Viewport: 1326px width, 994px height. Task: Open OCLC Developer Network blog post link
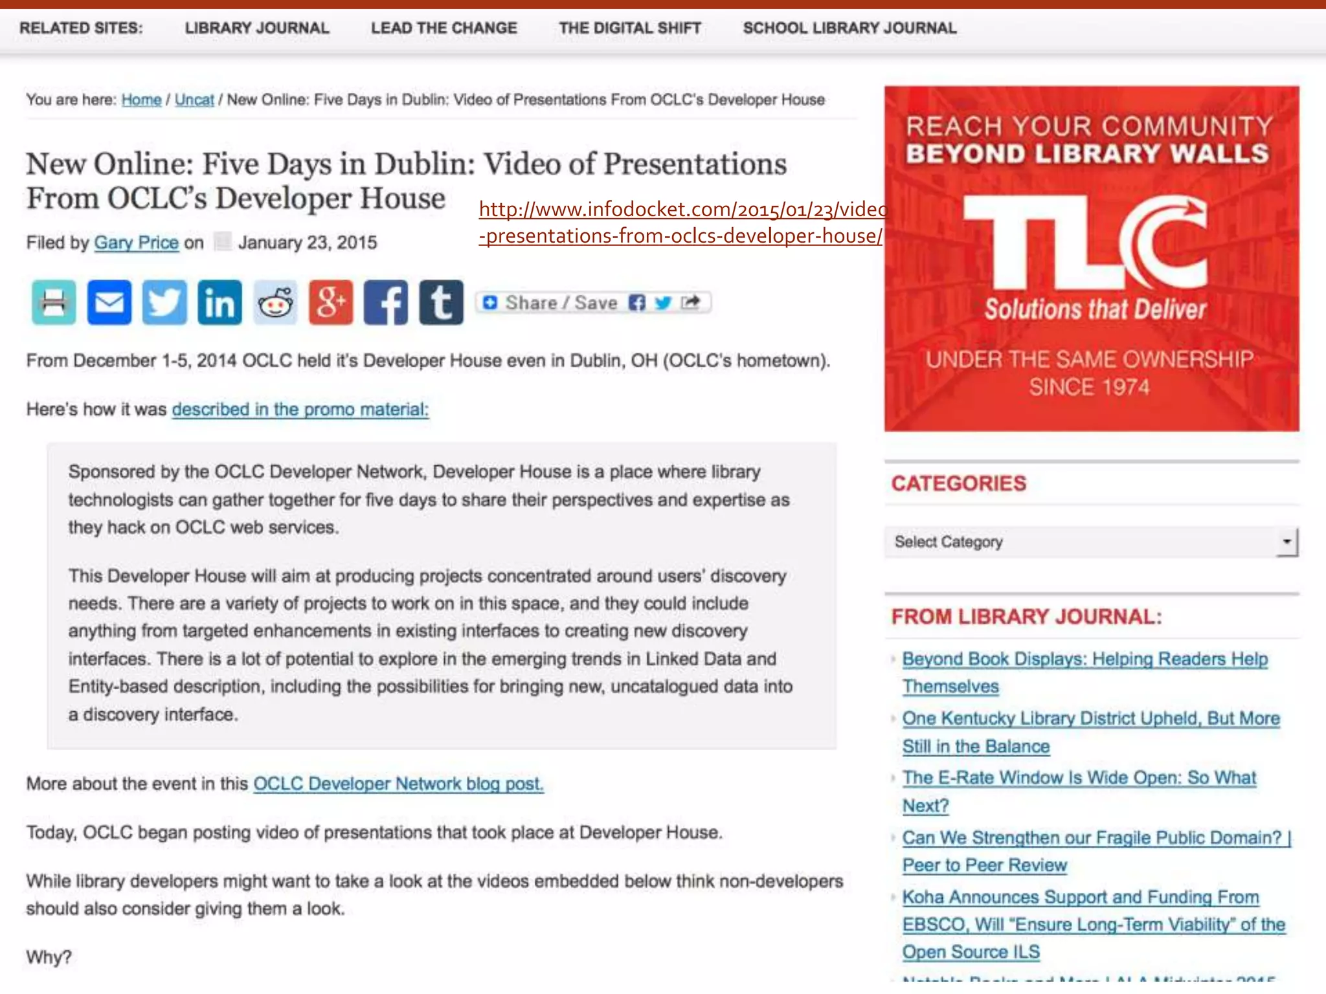tap(398, 784)
